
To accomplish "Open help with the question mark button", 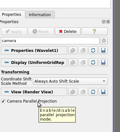I will pos(94,31).
